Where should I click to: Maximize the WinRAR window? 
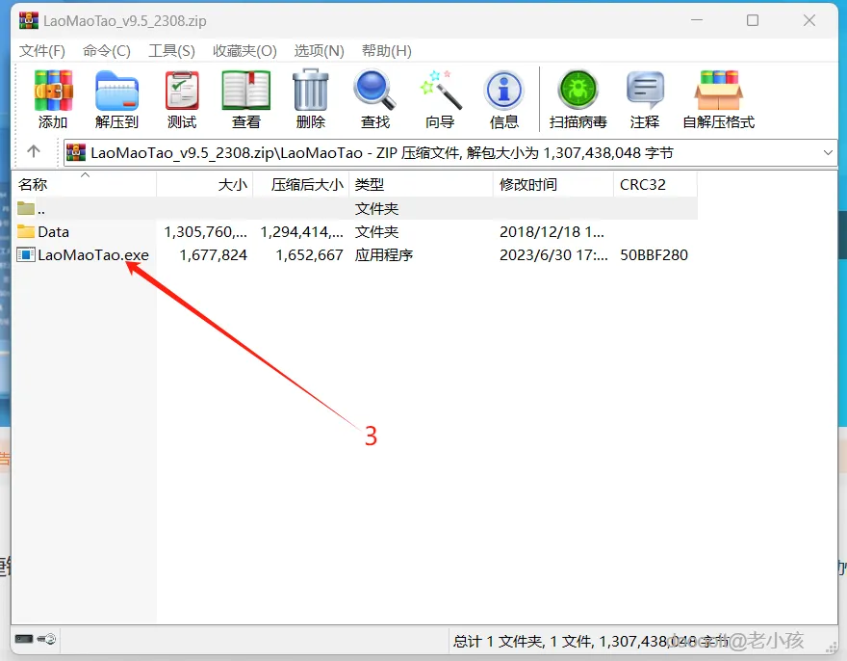tap(753, 20)
